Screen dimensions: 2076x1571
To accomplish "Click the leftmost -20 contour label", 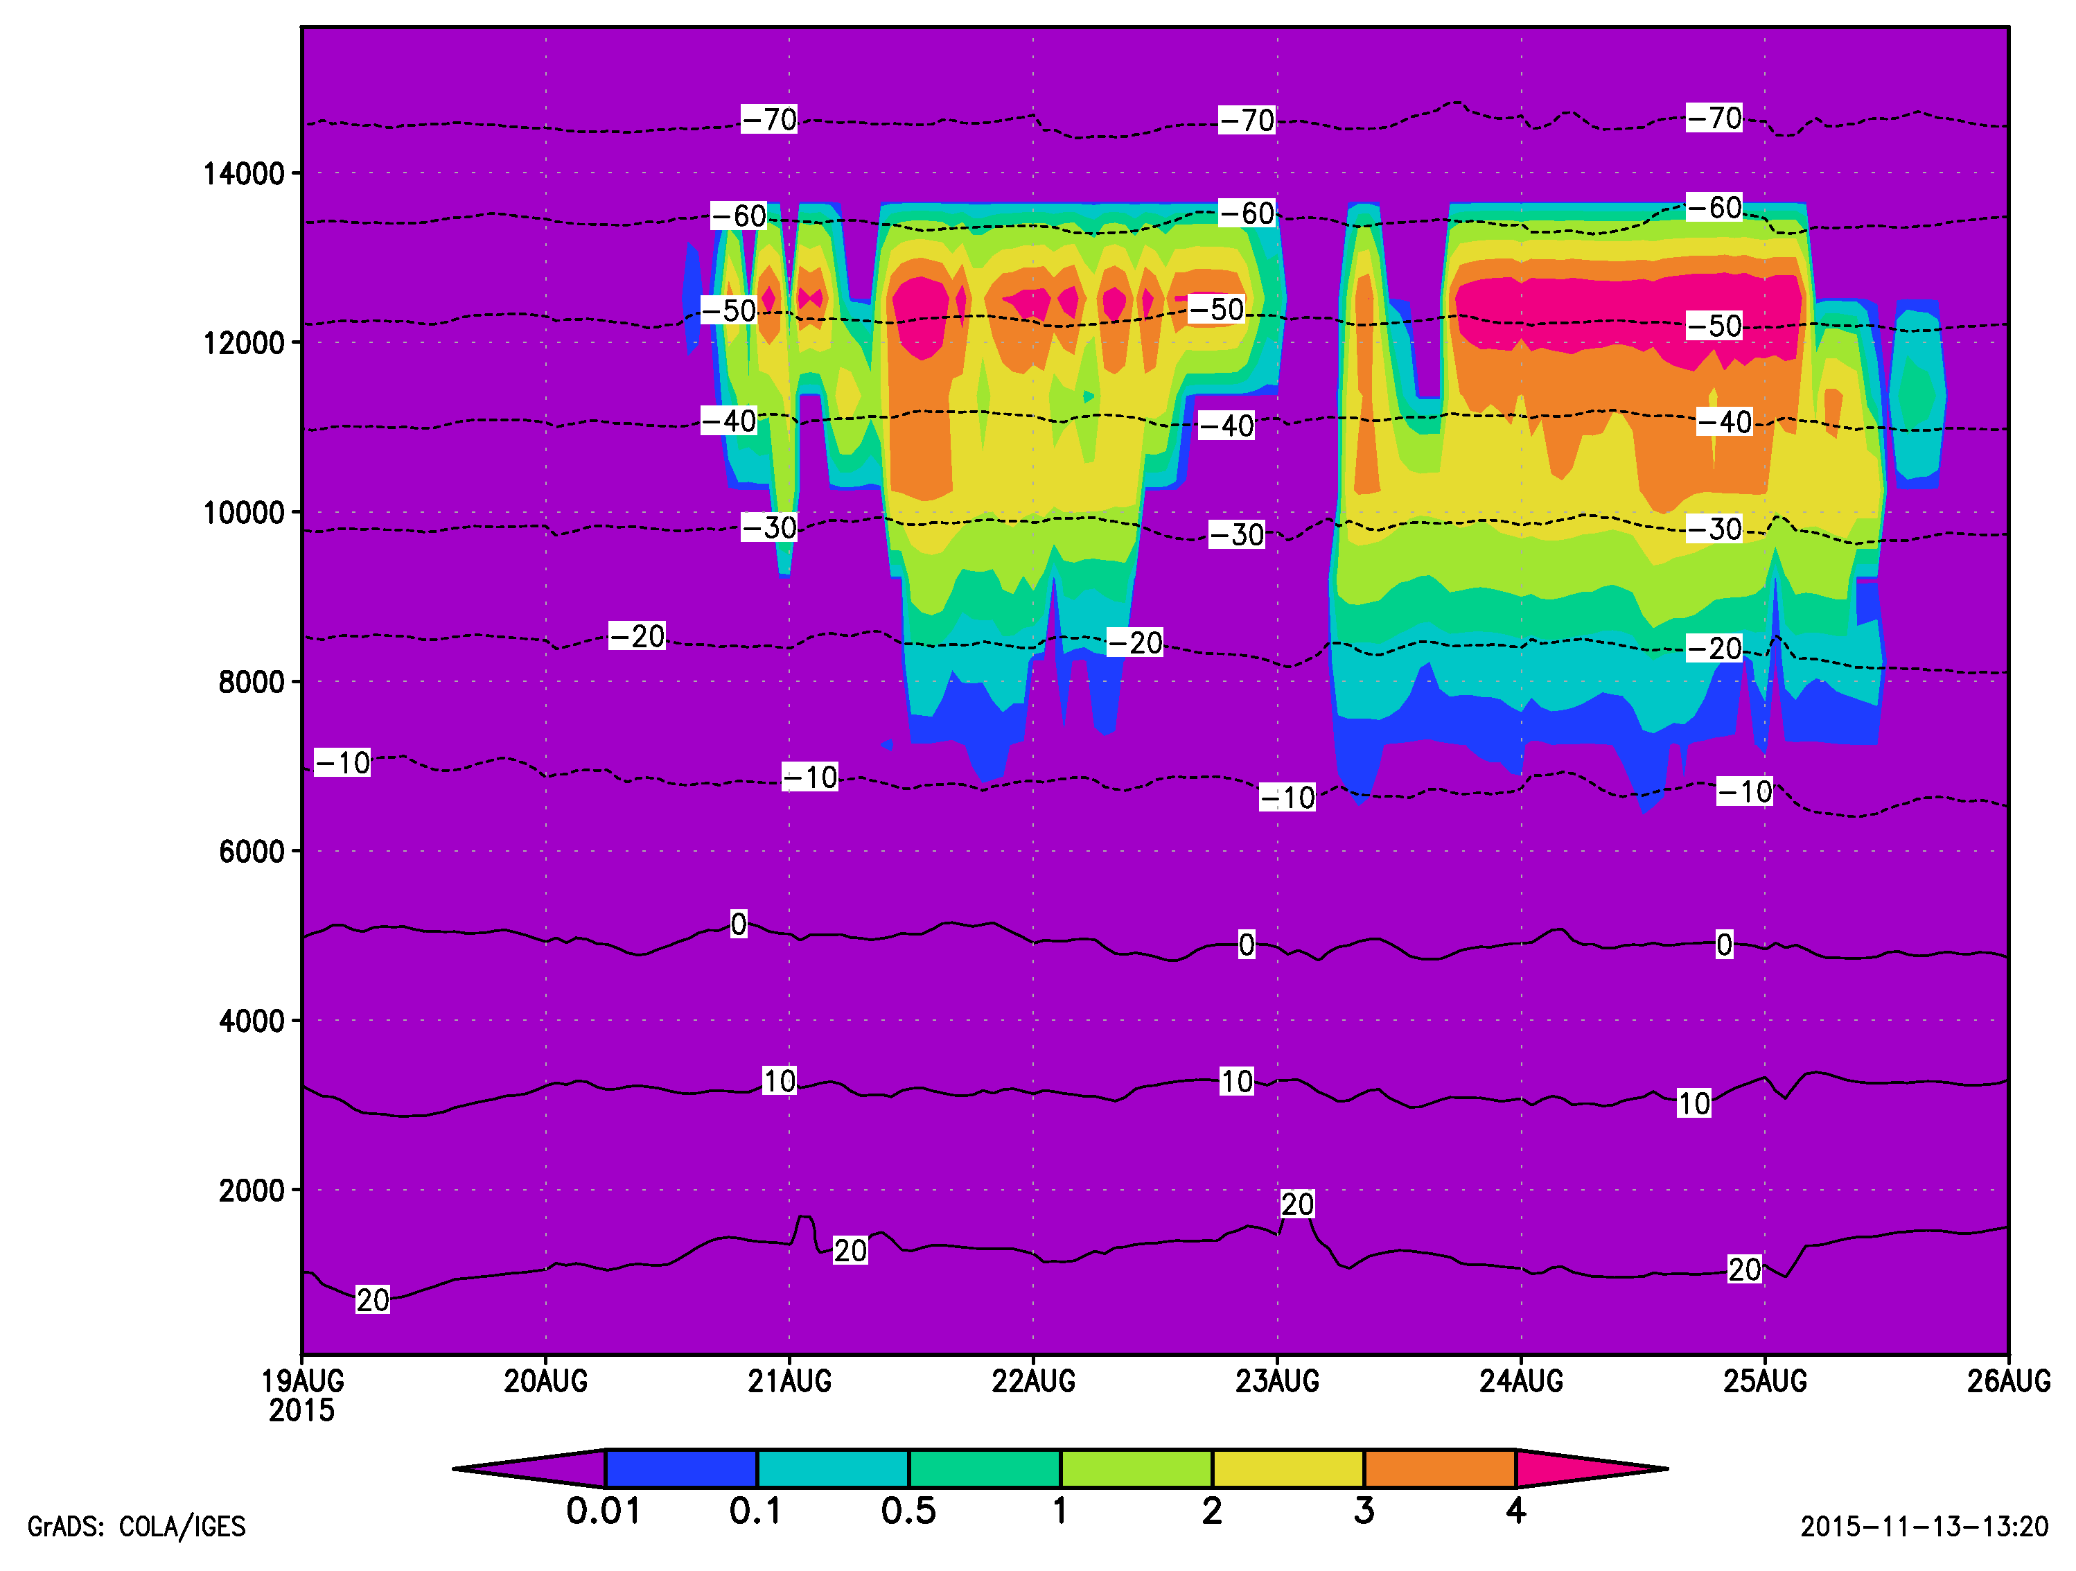I will [x=636, y=635].
